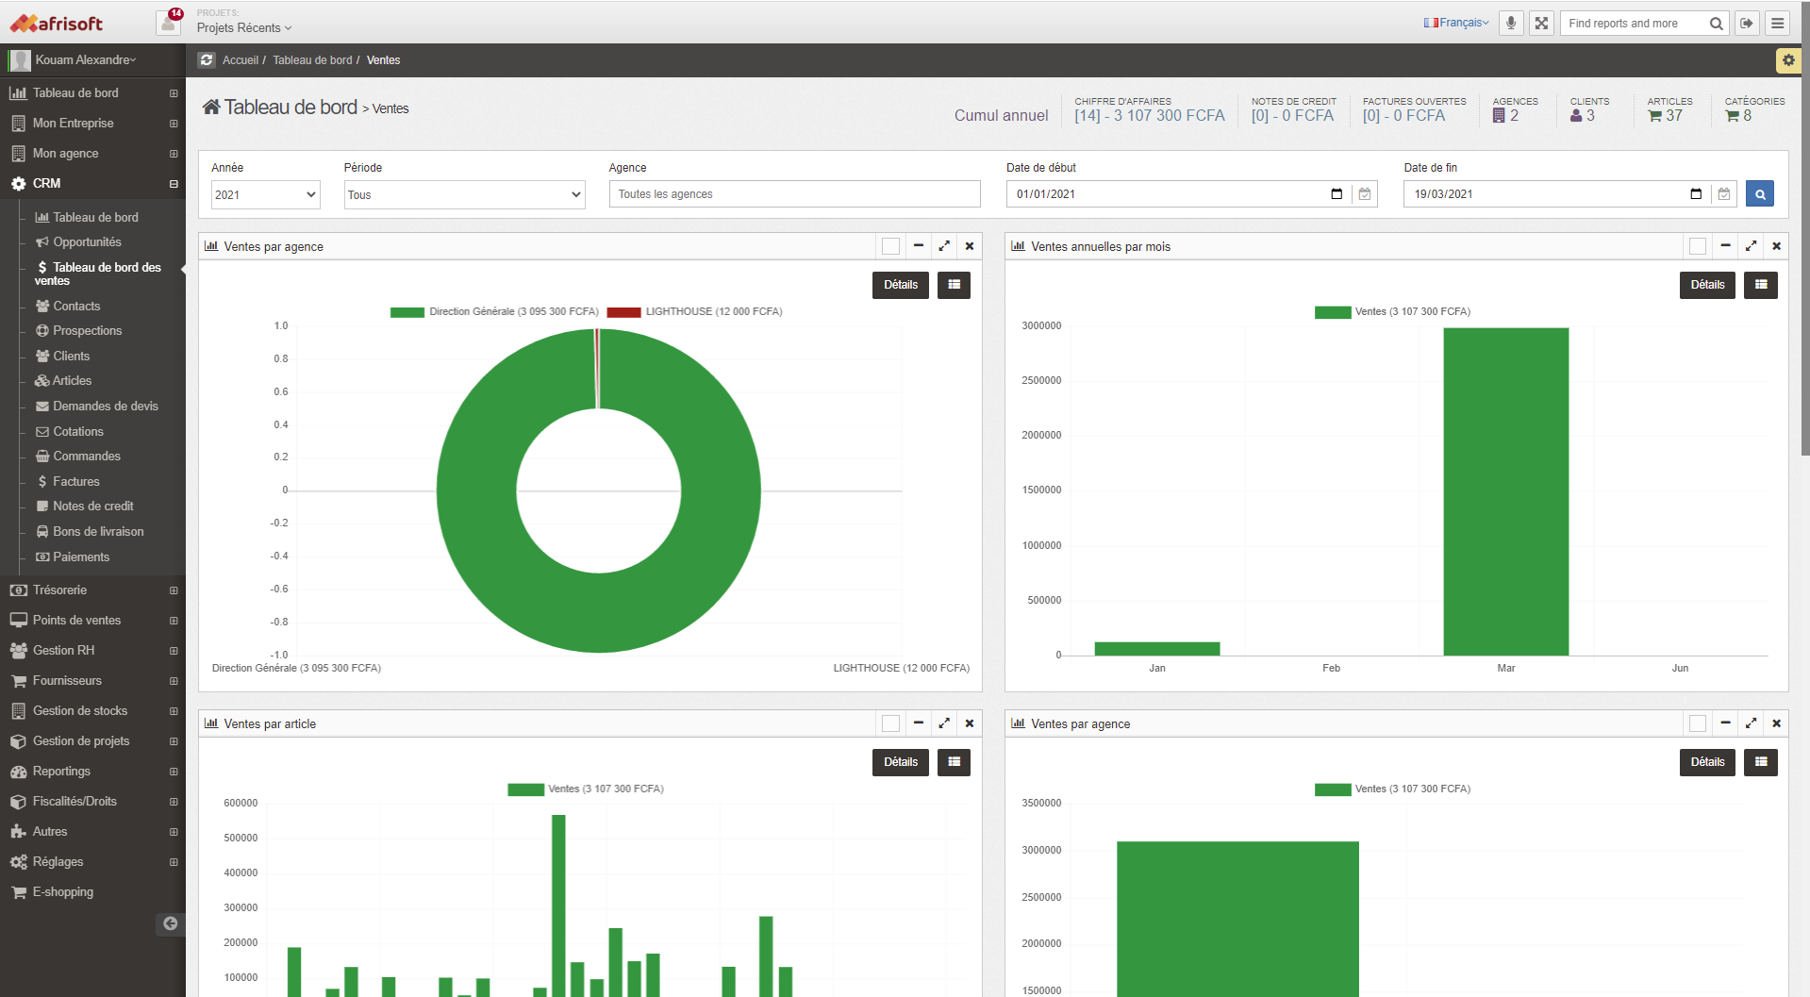Click the blue search filter button
The width and height of the screenshot is (1810, 997).
[1759, 194]
